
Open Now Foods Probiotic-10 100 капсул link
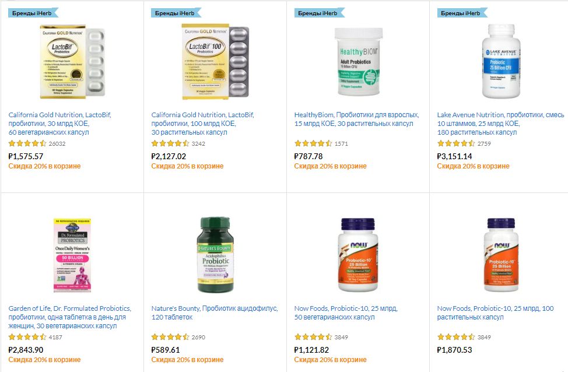(x=495, y=313)
